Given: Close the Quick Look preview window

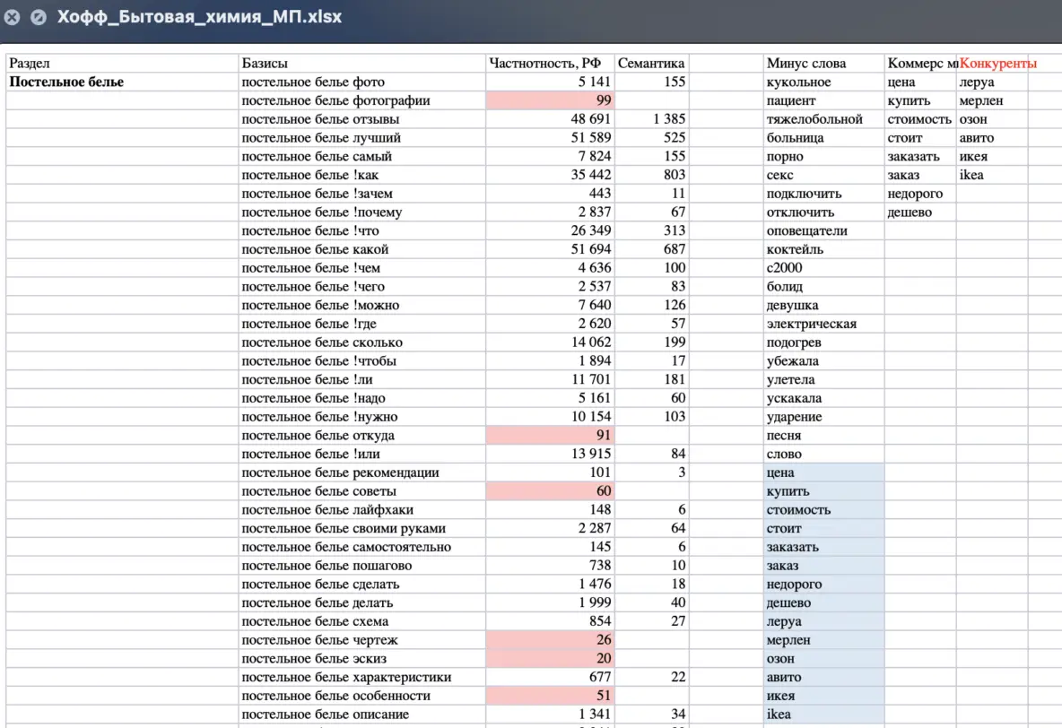Looking at the screenshot, I should 12,17.
